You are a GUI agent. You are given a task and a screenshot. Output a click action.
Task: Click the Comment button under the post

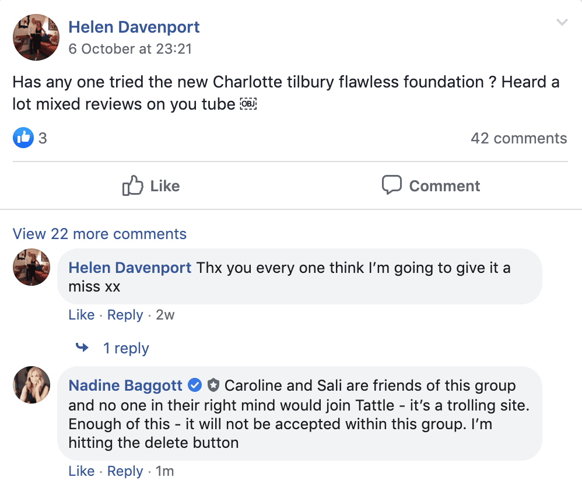point(431,185)
